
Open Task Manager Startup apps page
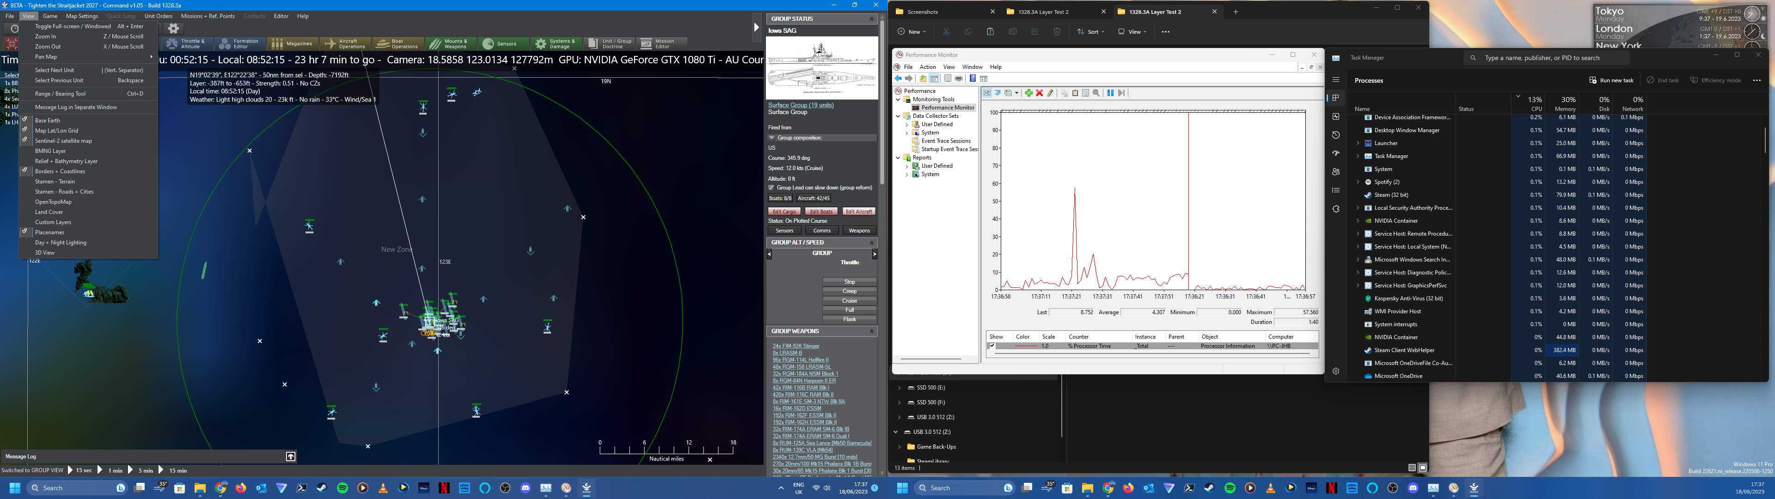(x=1335, y=153)
